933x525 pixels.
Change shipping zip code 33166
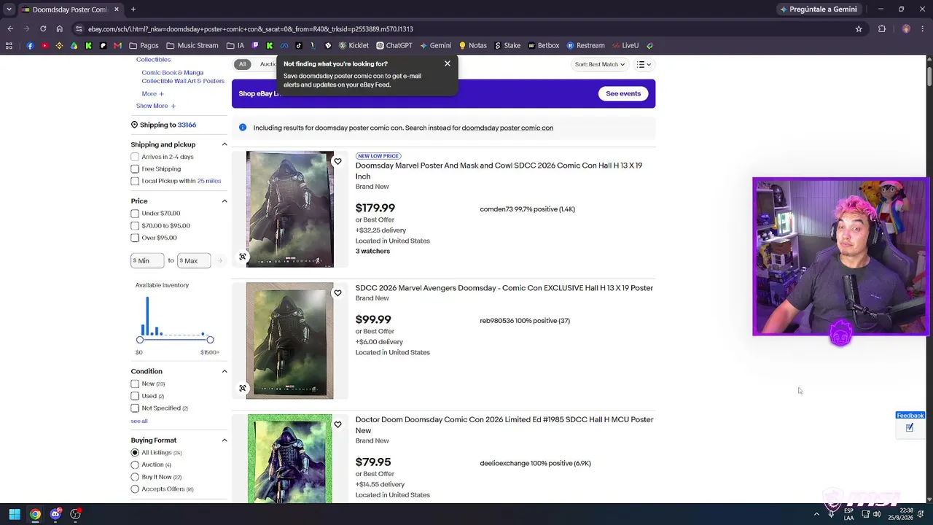187,125
